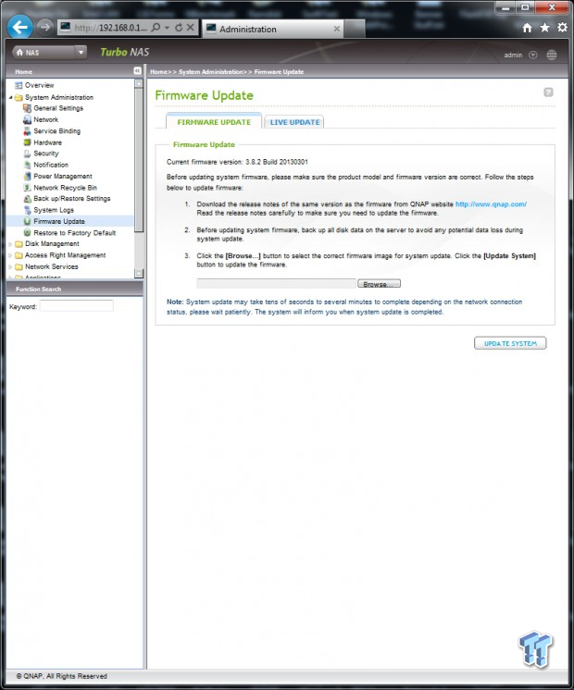The image size is (574, 690).
Task: Click the tree scrollbar up arrow
Action: click(x=139, y=83)
